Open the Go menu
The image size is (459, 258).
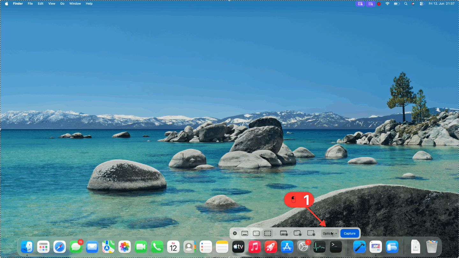click(x=62, y=4)
